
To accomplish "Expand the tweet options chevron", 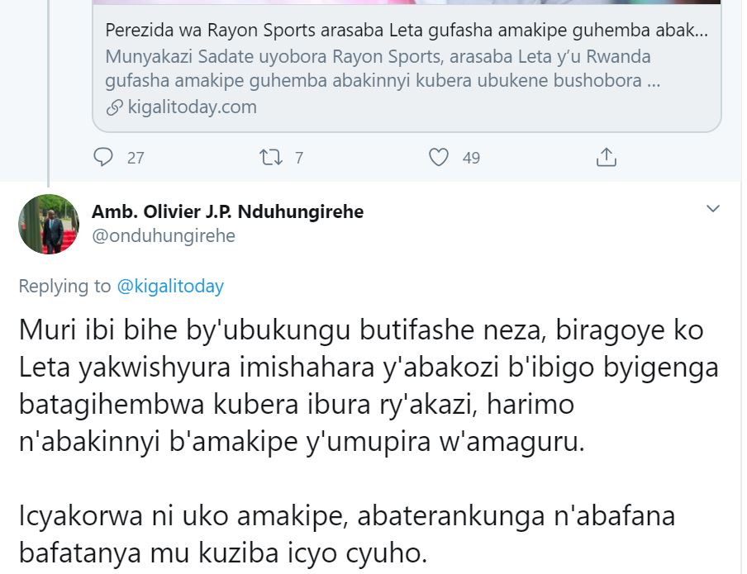I will (712, 210).
